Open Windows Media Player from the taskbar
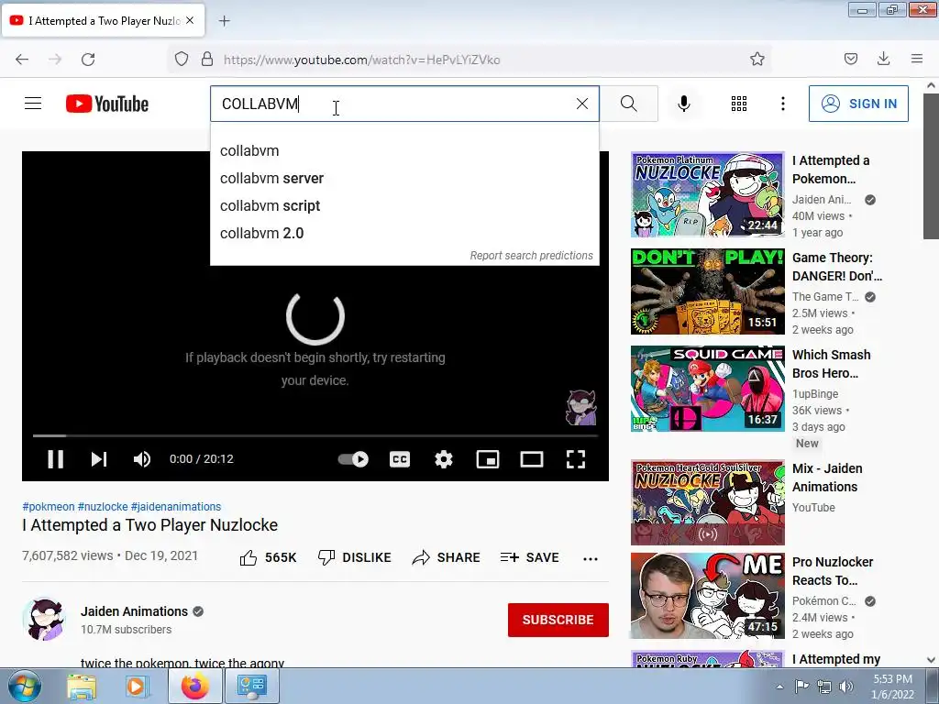 click(x=137, y=686)
